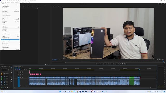Step forward one frame

[111, 64]
